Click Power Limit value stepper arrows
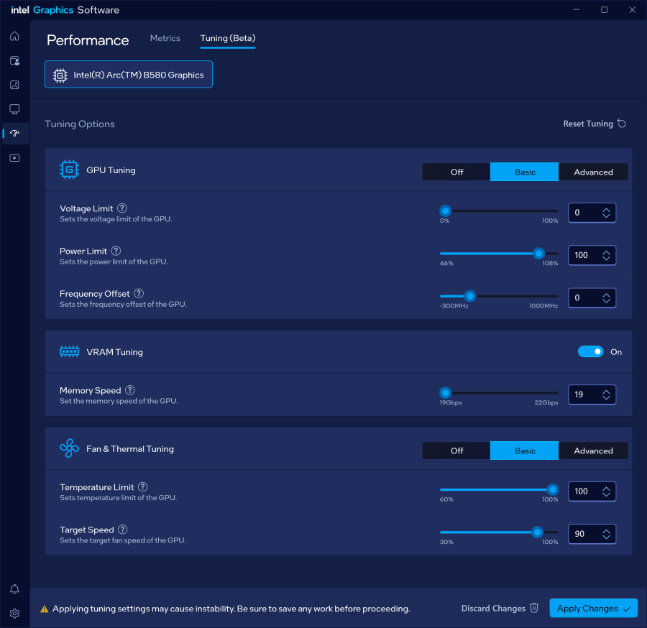The image size is (647, 628). [x=606, y=255]
